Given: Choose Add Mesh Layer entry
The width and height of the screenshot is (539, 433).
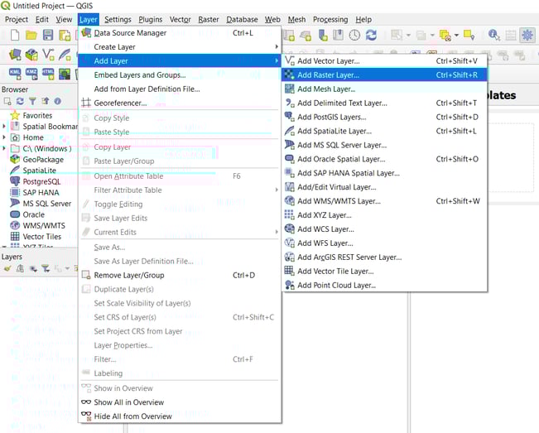Looking at the screenshot, I should [384, 89].
